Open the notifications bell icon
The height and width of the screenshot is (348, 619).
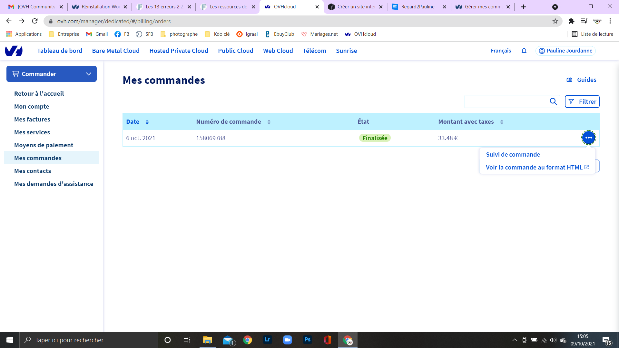(x=524, y=51)
